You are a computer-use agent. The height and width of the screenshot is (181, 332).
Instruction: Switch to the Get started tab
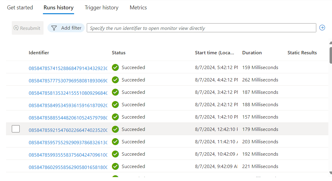(20, 8)
